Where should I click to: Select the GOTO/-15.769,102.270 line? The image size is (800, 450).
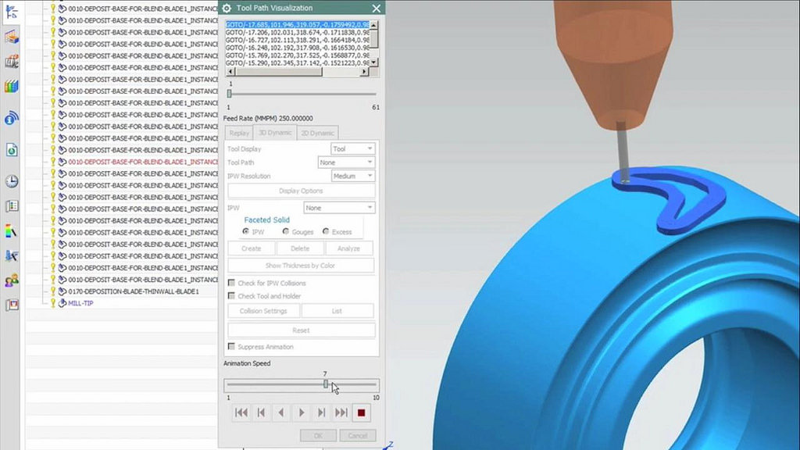[x=298, y=55]
